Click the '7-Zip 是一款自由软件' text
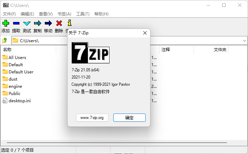Screen dimensions: 248x154 tap(91, 92)
